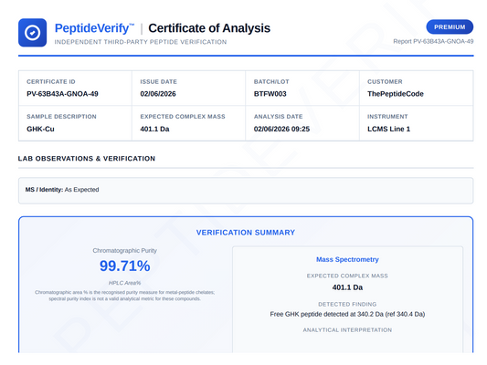Click the PeptideVerify checkmark logo icon
This screenshot has height=365, width=487.
pos(32,33)
